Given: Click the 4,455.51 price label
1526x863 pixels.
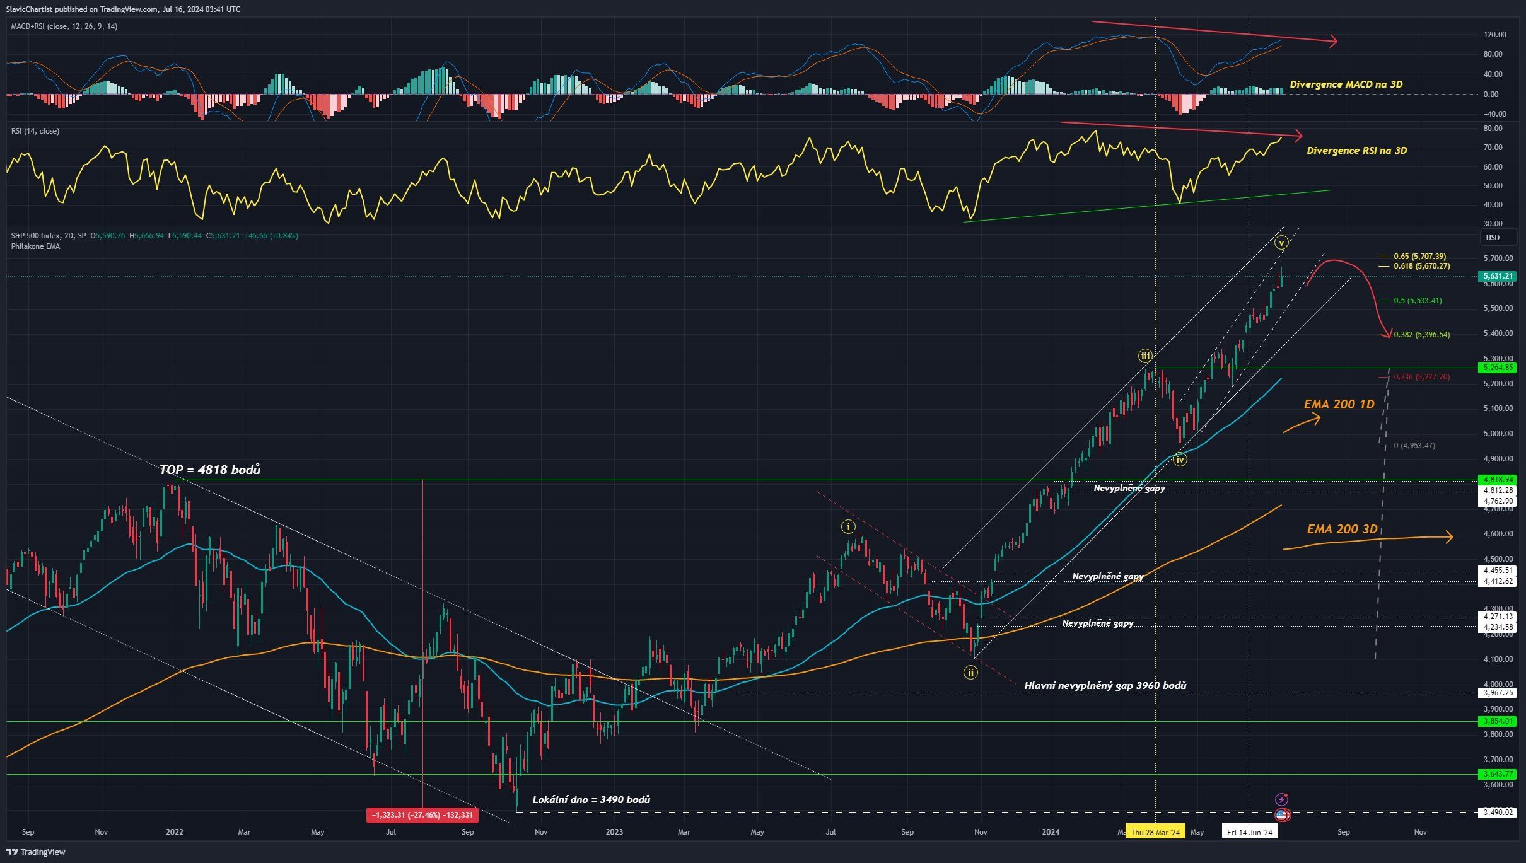Looking at the screenshot, I should [x=1497, y=571].
